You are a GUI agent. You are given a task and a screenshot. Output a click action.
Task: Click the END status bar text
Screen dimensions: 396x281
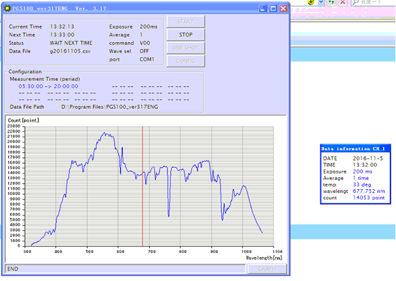click(13, 269)
